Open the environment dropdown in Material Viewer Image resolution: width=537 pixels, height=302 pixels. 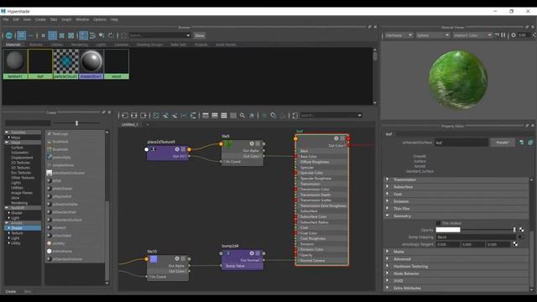click(x=472, y=35)
